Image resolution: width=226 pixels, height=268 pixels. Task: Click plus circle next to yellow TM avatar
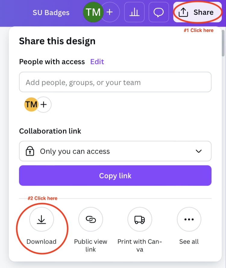[x=44, y=104]
